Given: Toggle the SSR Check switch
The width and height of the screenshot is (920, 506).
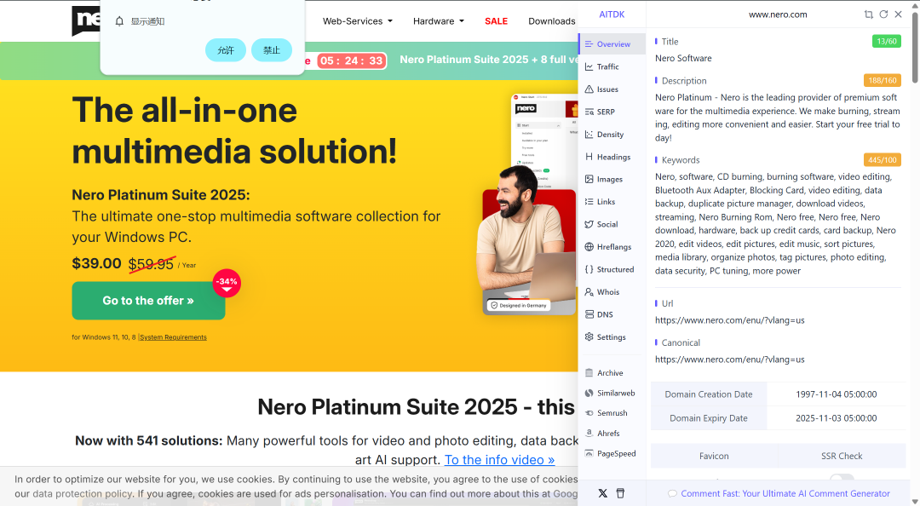Looking at the screenshot, I should pos(842,478).
